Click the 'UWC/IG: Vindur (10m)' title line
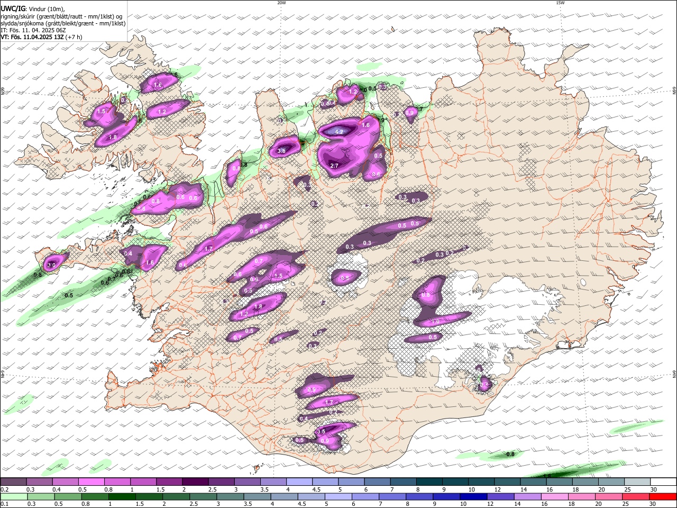The height and width of the screenshot is (508, 677). pyautogui.click(x=32, y=9)
